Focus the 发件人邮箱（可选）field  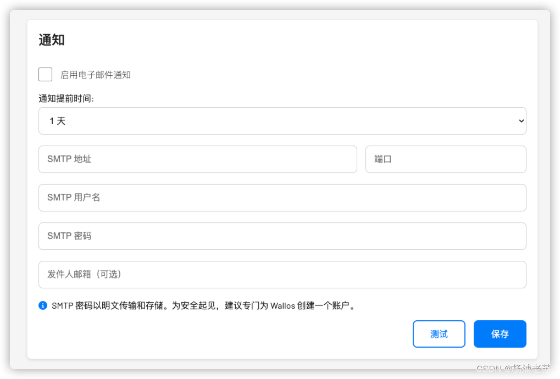(x=282, y=275)
